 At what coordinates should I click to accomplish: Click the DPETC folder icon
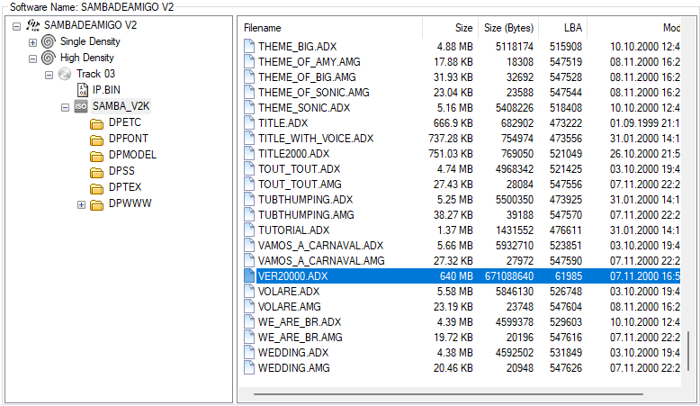97,123
